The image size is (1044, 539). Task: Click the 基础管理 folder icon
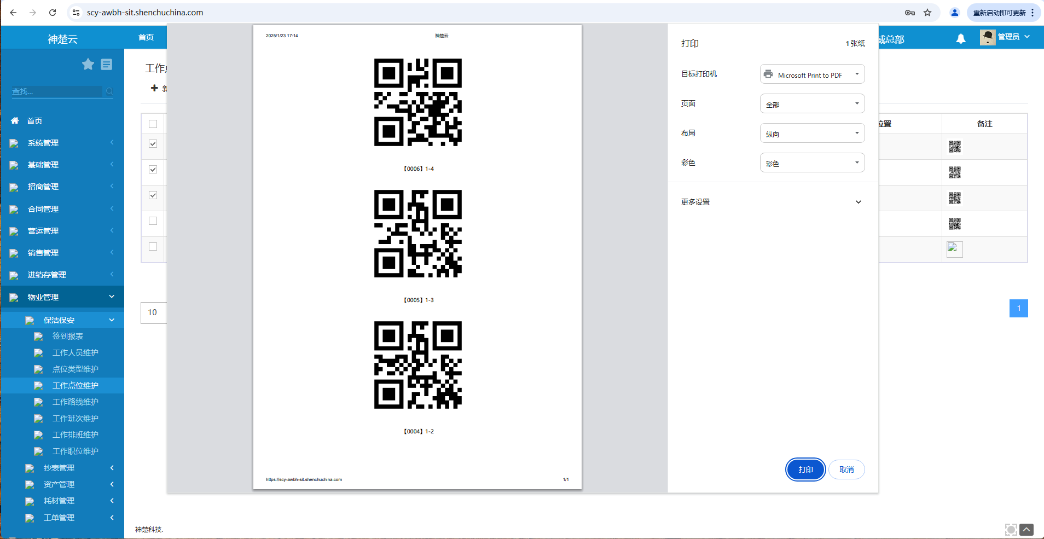point(14,165)
